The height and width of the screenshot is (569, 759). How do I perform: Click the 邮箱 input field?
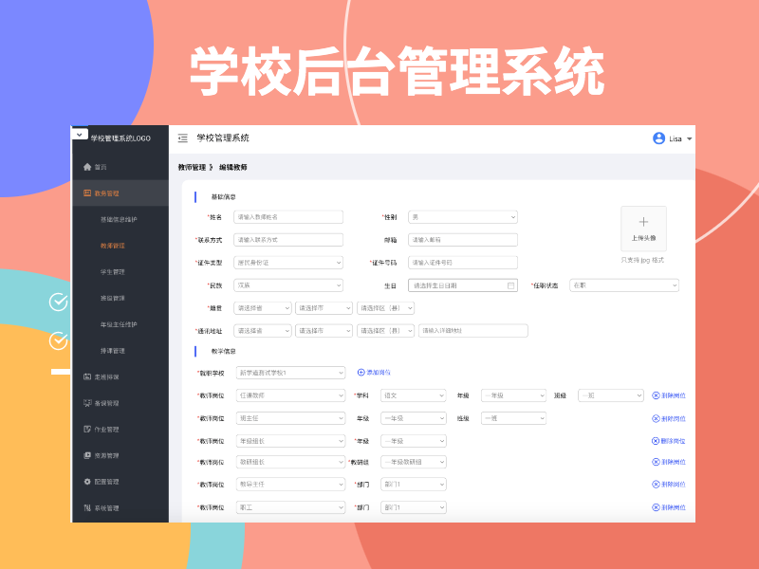[x=463, y=240]
